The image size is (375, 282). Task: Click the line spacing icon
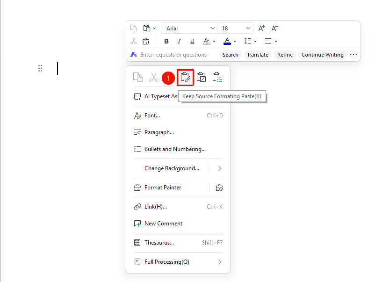(x=247, y=41)
